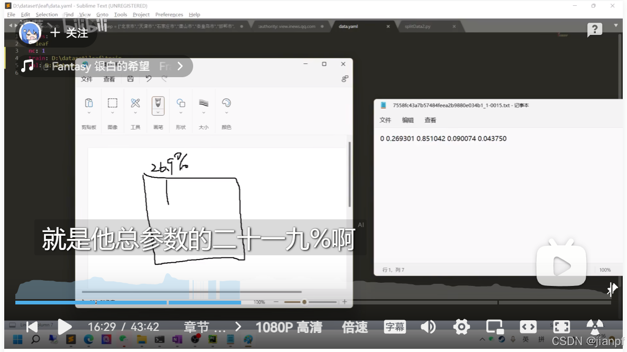627x352 pixels.
Task: Toggle subtitles with the 字幕 button
Action: click(x=395, y=327)
